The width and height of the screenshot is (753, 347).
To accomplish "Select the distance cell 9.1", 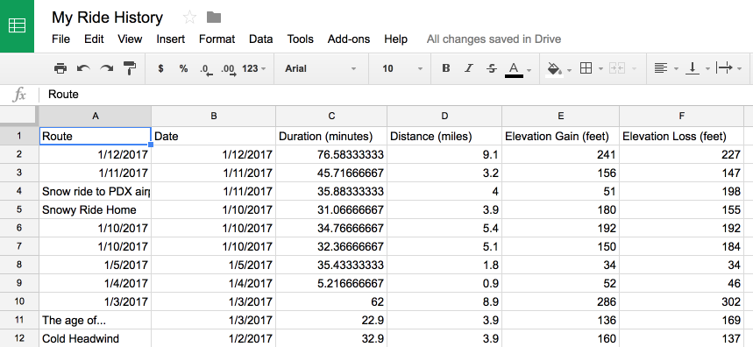I will click(444, 154).
